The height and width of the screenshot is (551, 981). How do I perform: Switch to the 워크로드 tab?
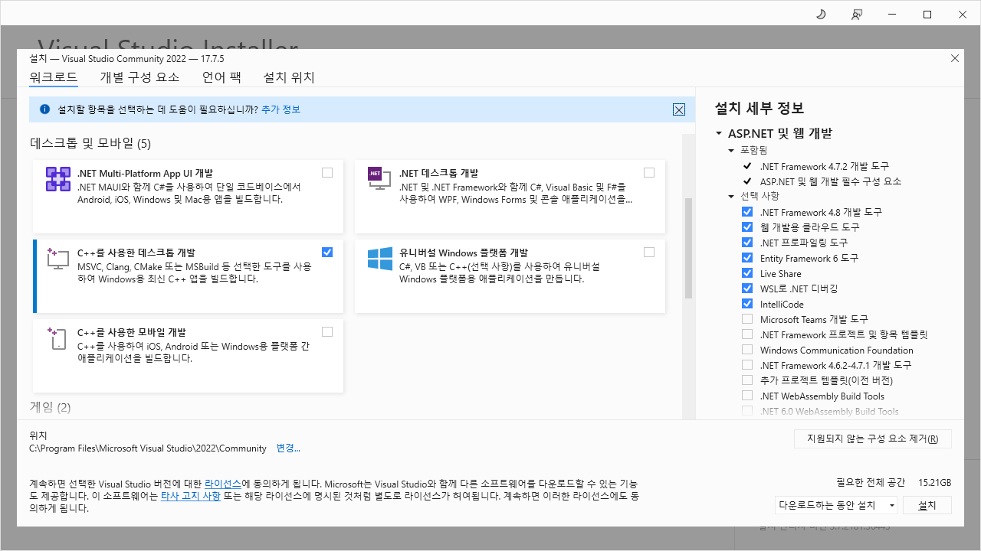tap(54, 77)
